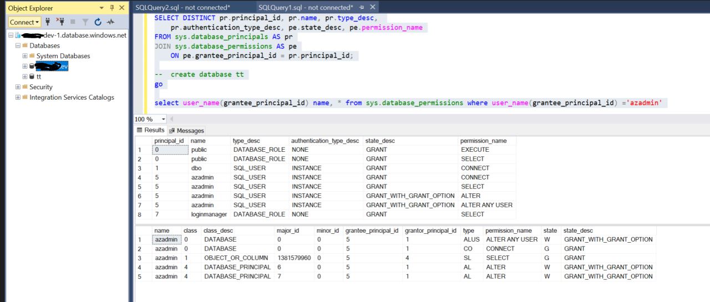The image size is (710, 302).
Task: Click the Security folder icon
Action: [x=25, y=87]
